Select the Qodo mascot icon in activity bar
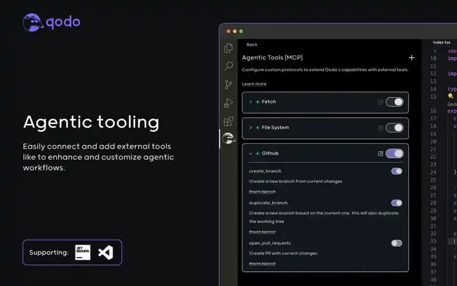Viewport: 457px width, 286px height. (228, 138)
